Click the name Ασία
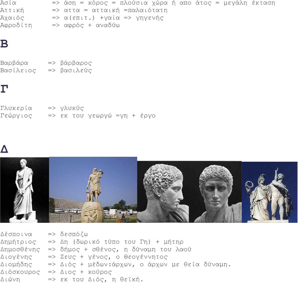The width and height of the screenshot is (298, 283). click(8, 3)
